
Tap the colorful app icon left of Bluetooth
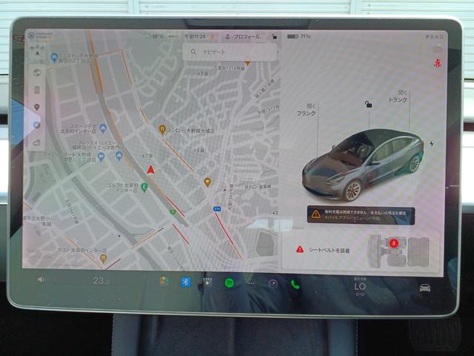[x=164, y=281]
